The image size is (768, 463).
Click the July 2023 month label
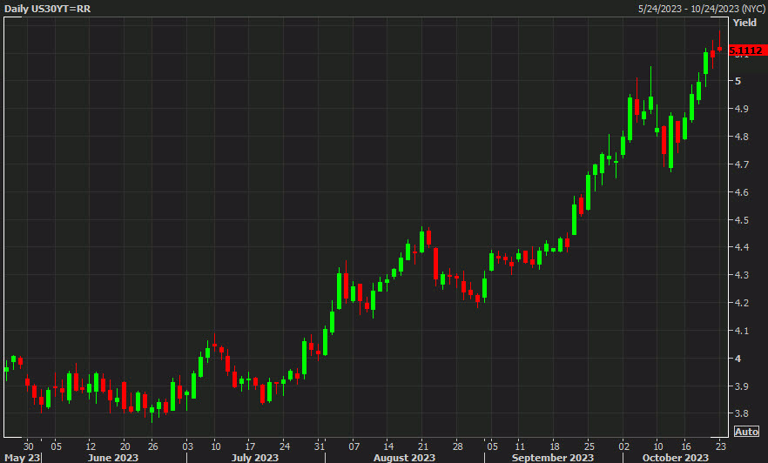tap(254, 458)
